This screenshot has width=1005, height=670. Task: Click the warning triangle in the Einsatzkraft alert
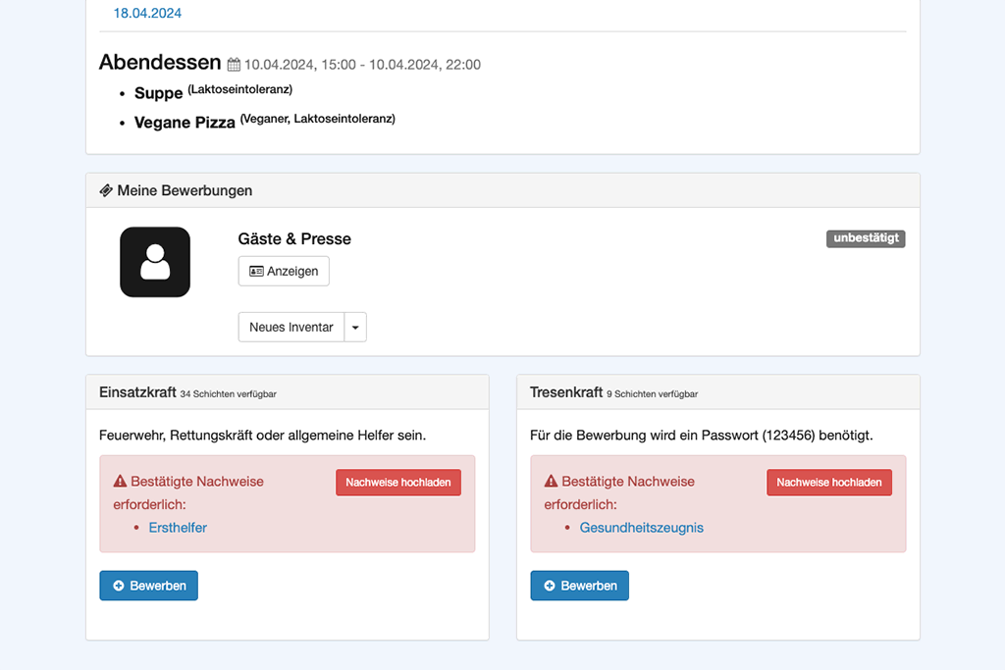click(x=120, y=482)
